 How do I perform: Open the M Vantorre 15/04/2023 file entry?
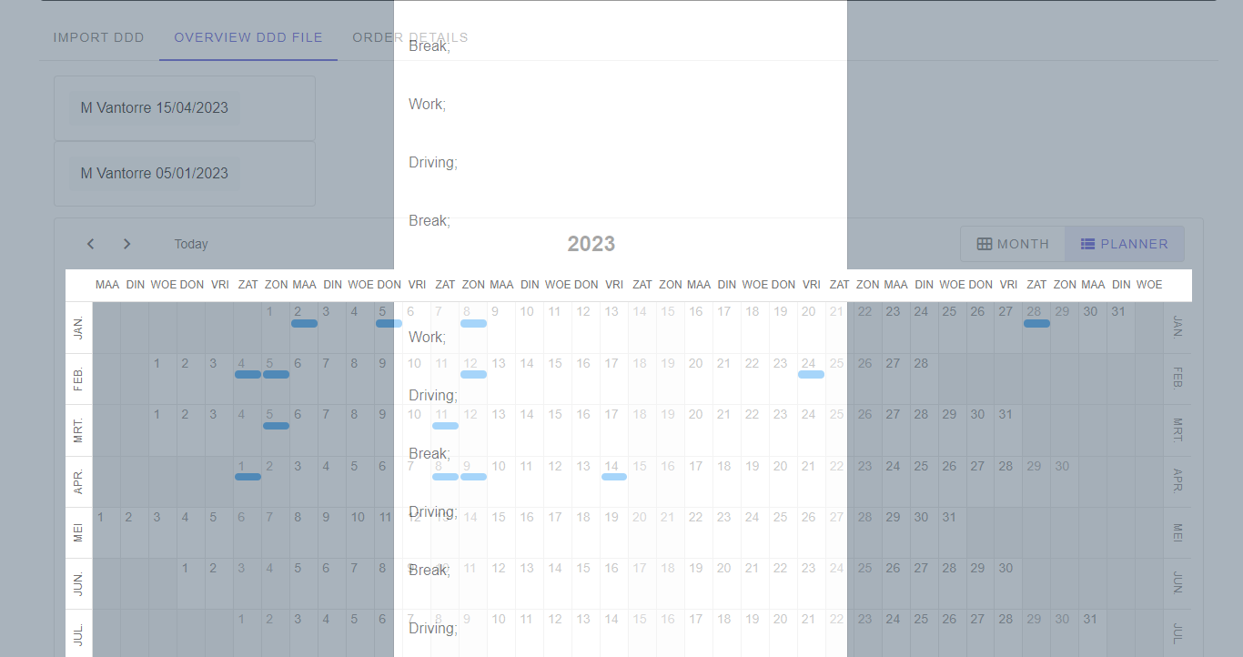154,107
